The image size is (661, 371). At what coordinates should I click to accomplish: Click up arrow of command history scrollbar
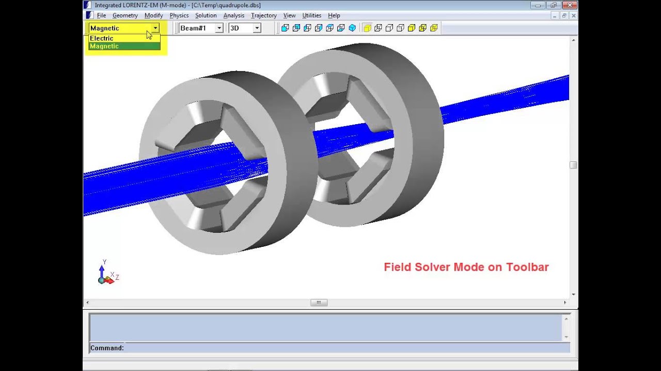[x=566, y=318]
